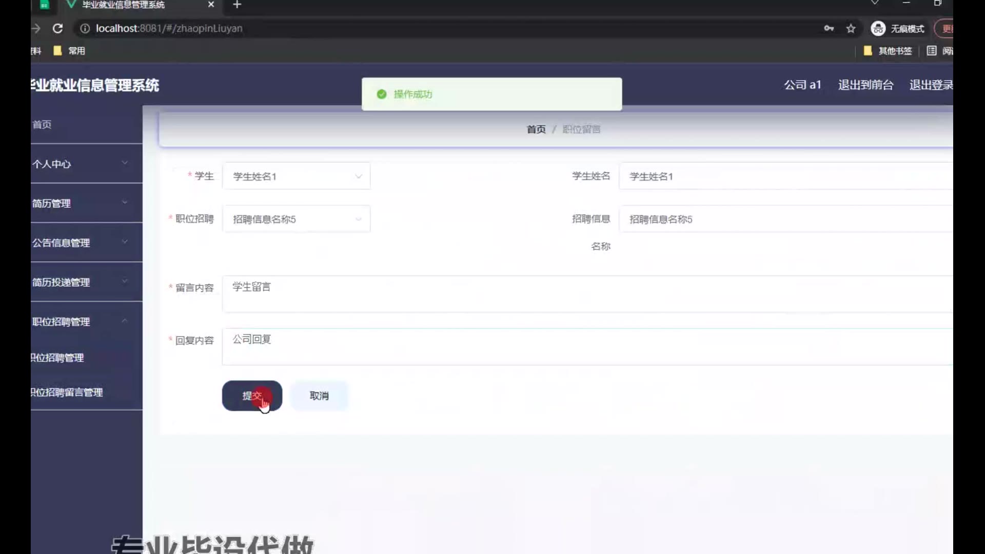Open a new browser tab

coord(237,5)
